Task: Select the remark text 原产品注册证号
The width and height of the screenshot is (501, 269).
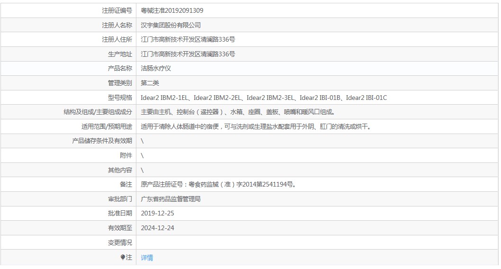Action: [x=218, y=184]
